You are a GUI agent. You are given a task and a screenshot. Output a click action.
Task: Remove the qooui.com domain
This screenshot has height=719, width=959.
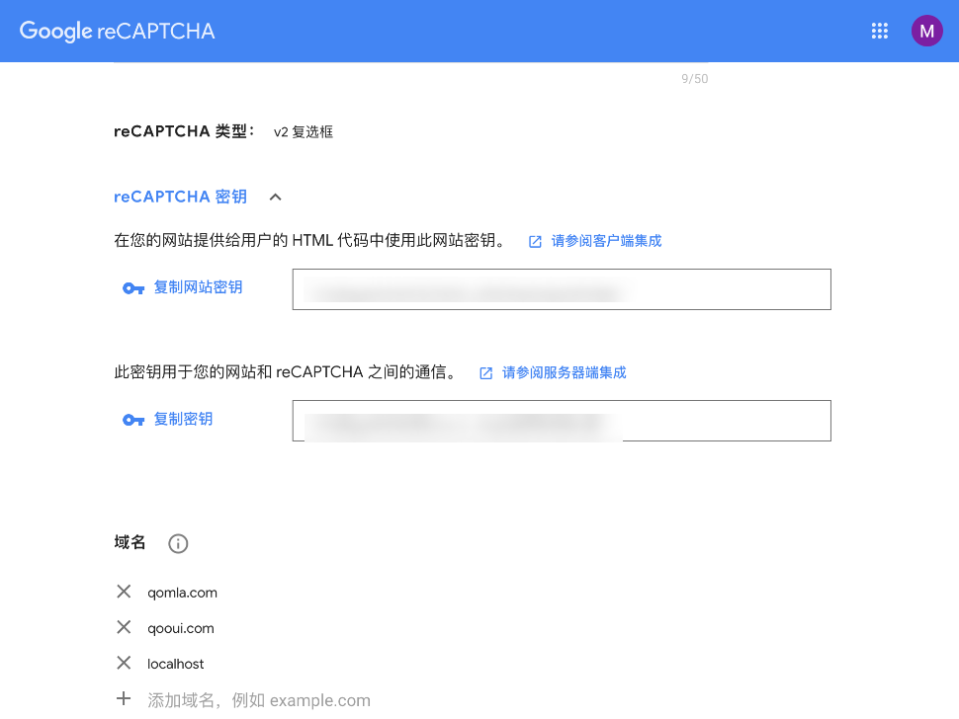click(x=124, y=627)
